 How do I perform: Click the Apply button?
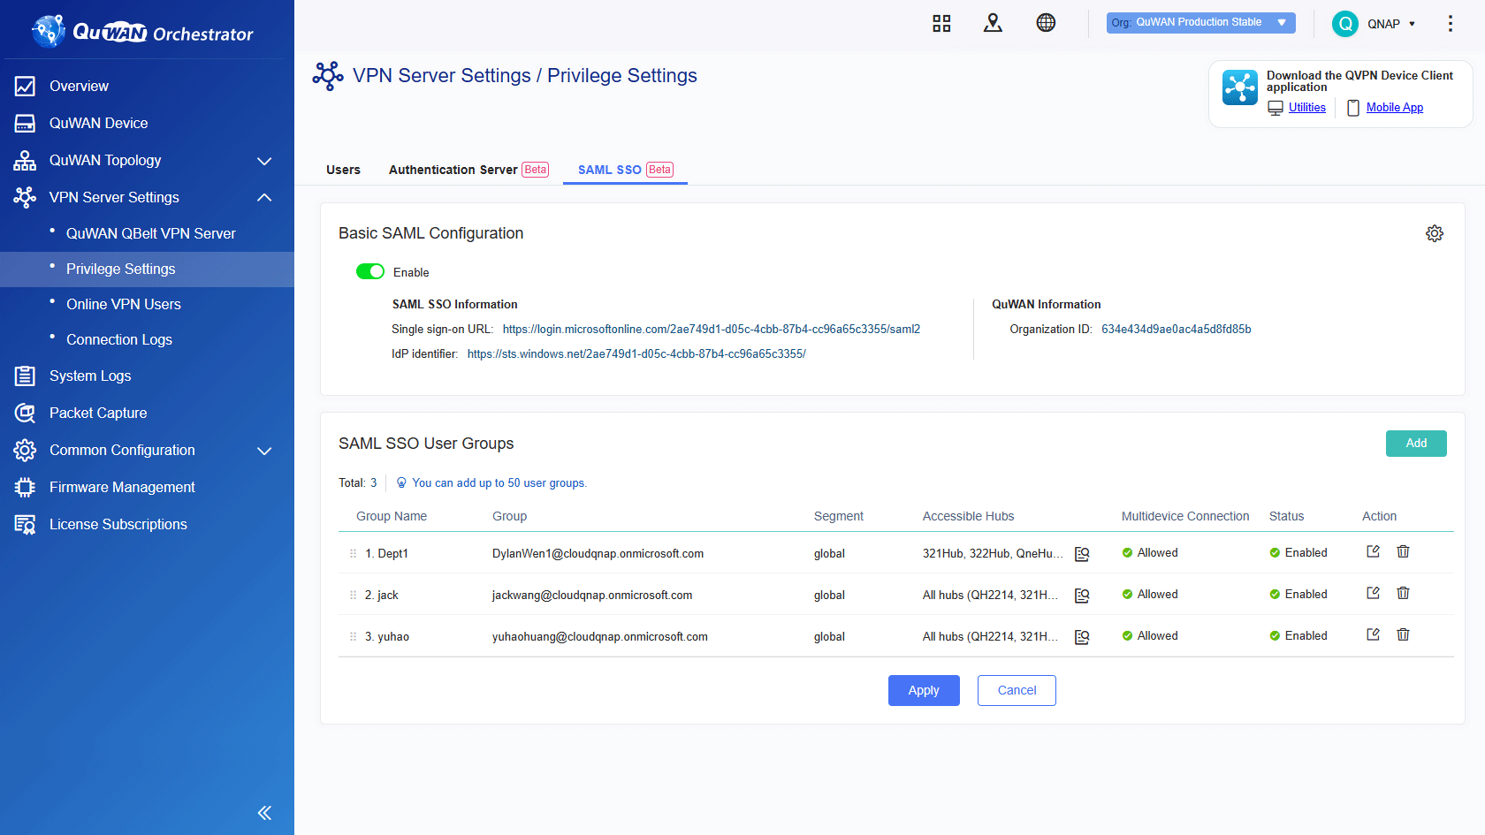click(924, 691)
